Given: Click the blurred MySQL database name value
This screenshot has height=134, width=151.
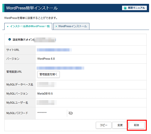Looking at the screenshot, I should 47,85.
